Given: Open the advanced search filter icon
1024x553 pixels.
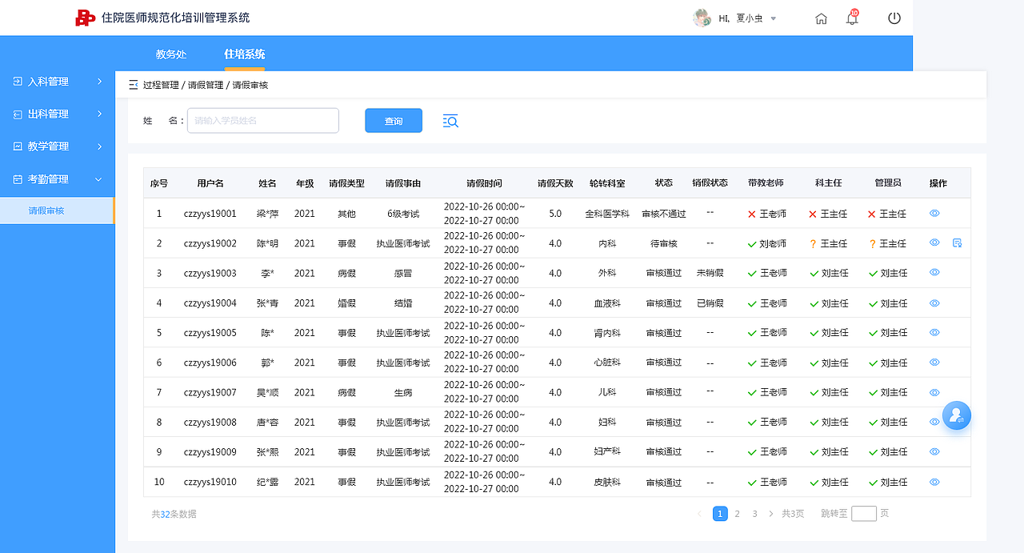Looking at the screenshot, I should pyautogui.click(x=450, y=120).
